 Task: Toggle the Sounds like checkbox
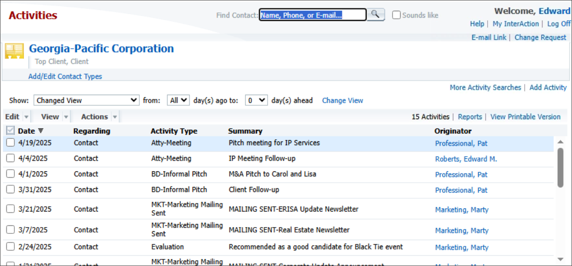tap(397, 15)
